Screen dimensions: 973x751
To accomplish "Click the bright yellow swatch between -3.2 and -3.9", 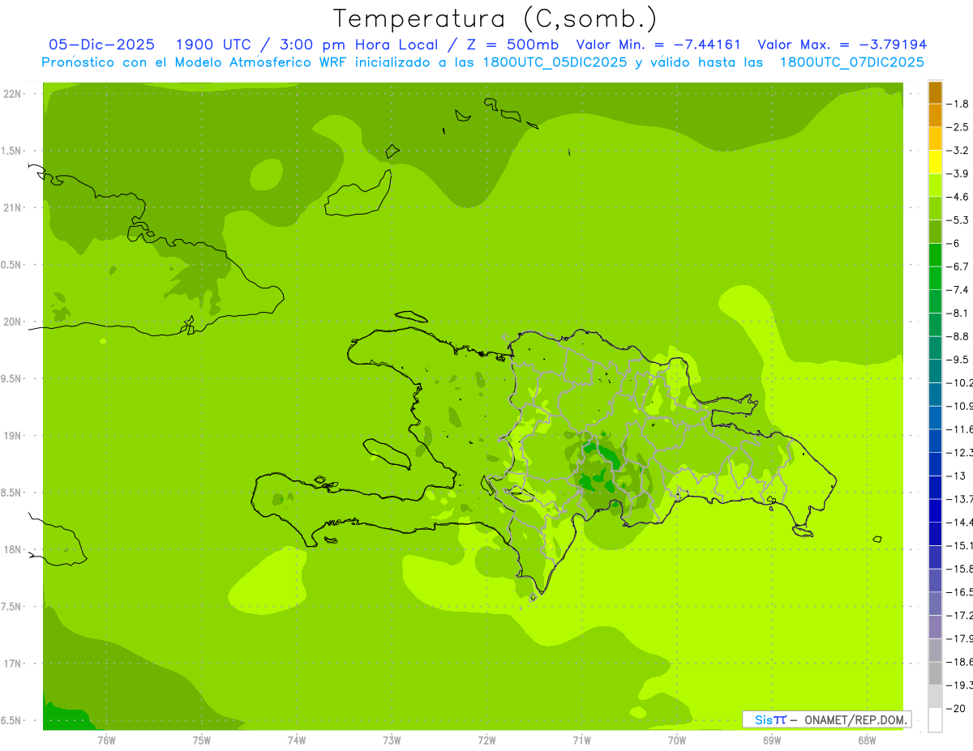I will pos(935,162).
